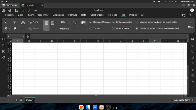196x110 pixels.
Task: Select column M header
Action: [155, 41]
